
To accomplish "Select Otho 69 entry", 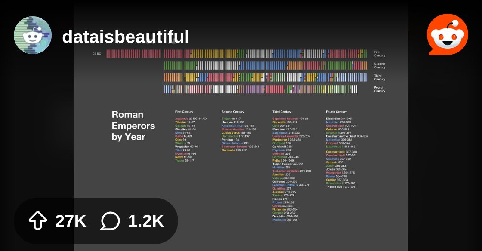I will 180,140.
